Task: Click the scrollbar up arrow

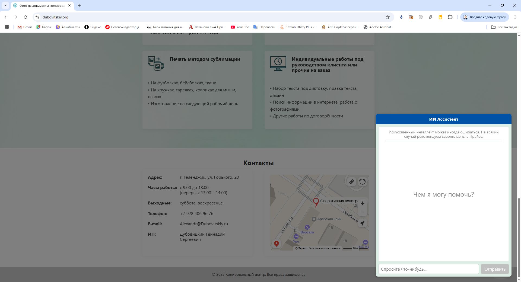Action: point(519,35)
